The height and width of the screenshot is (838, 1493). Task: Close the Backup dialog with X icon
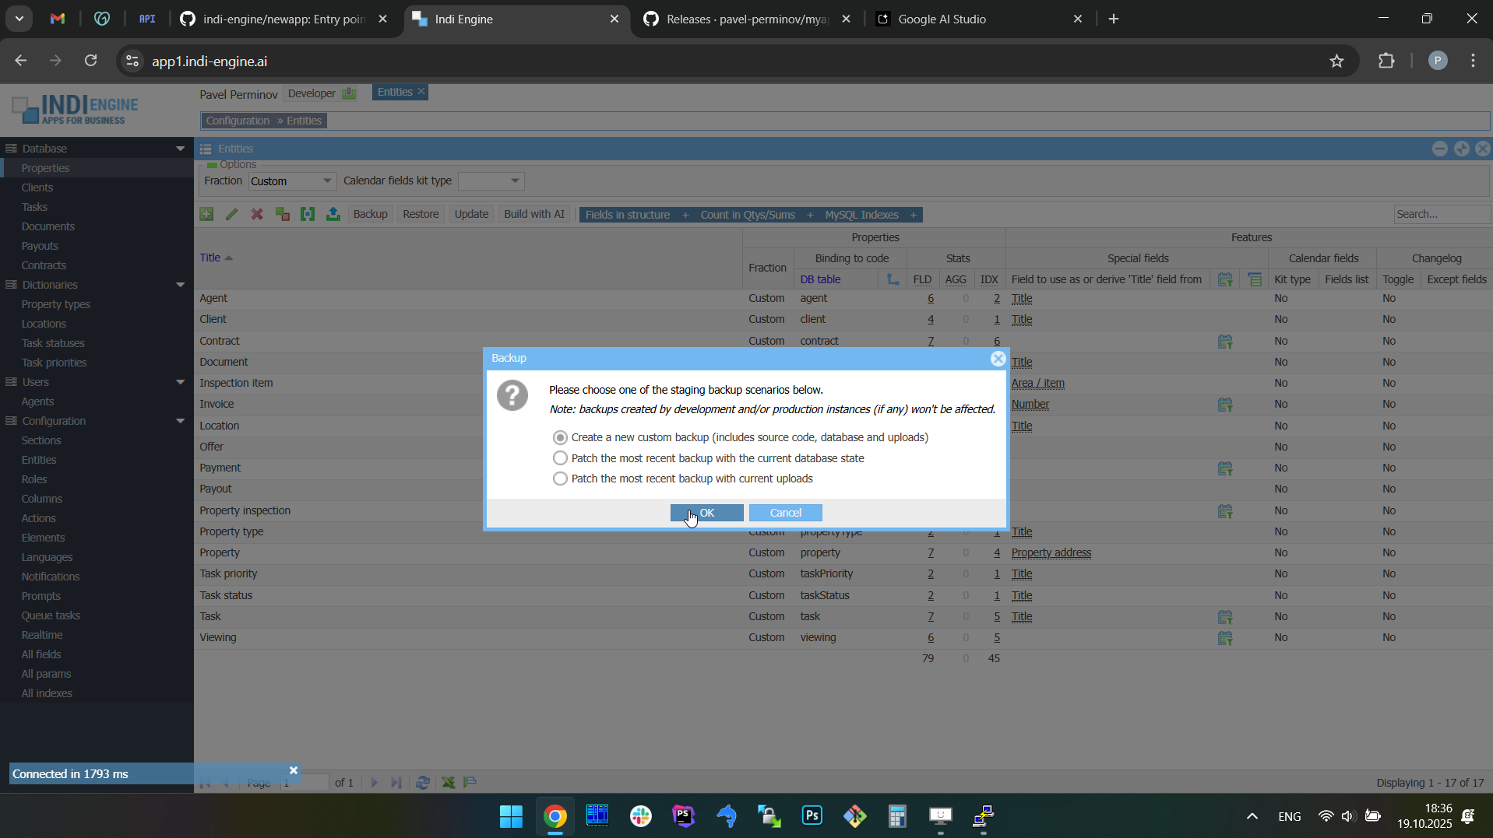(998, 359)
